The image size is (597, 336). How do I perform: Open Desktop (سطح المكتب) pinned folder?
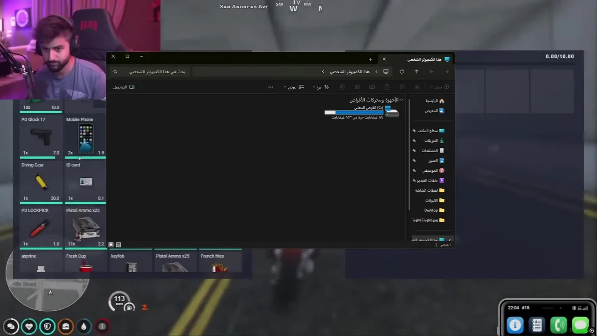(x=429, y=131)
